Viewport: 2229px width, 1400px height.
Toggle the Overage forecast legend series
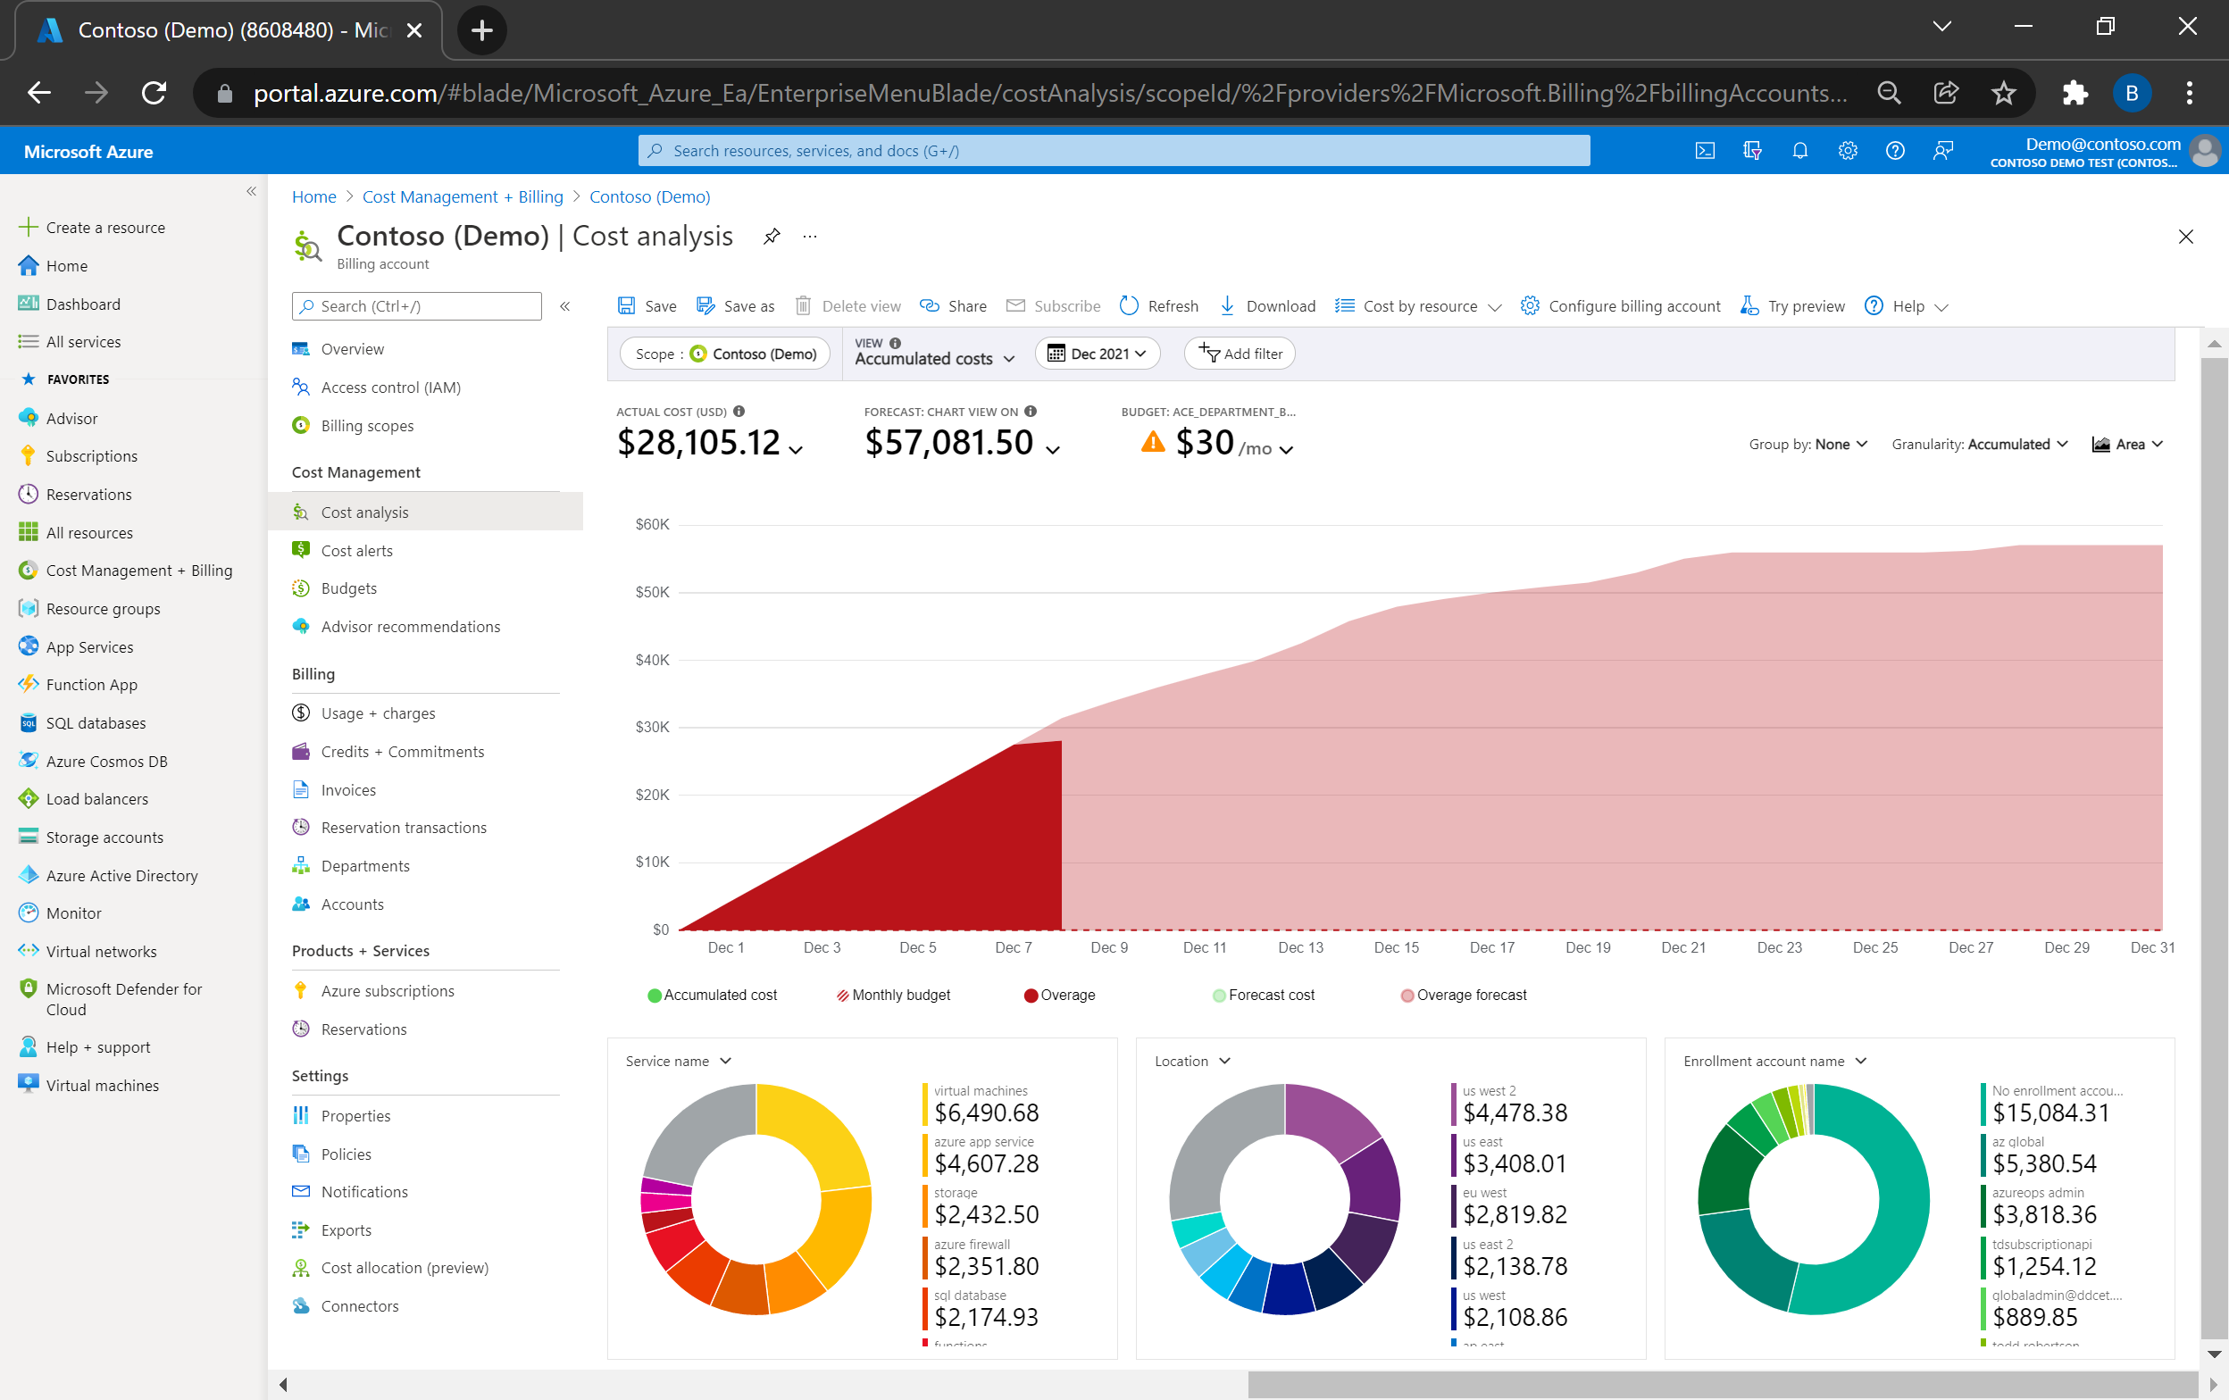pyautogui.click(x=1464, y=995)
